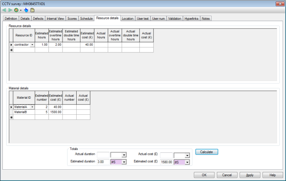Open the Schedule tab
The image size is (286, 181).
(87, 19)
